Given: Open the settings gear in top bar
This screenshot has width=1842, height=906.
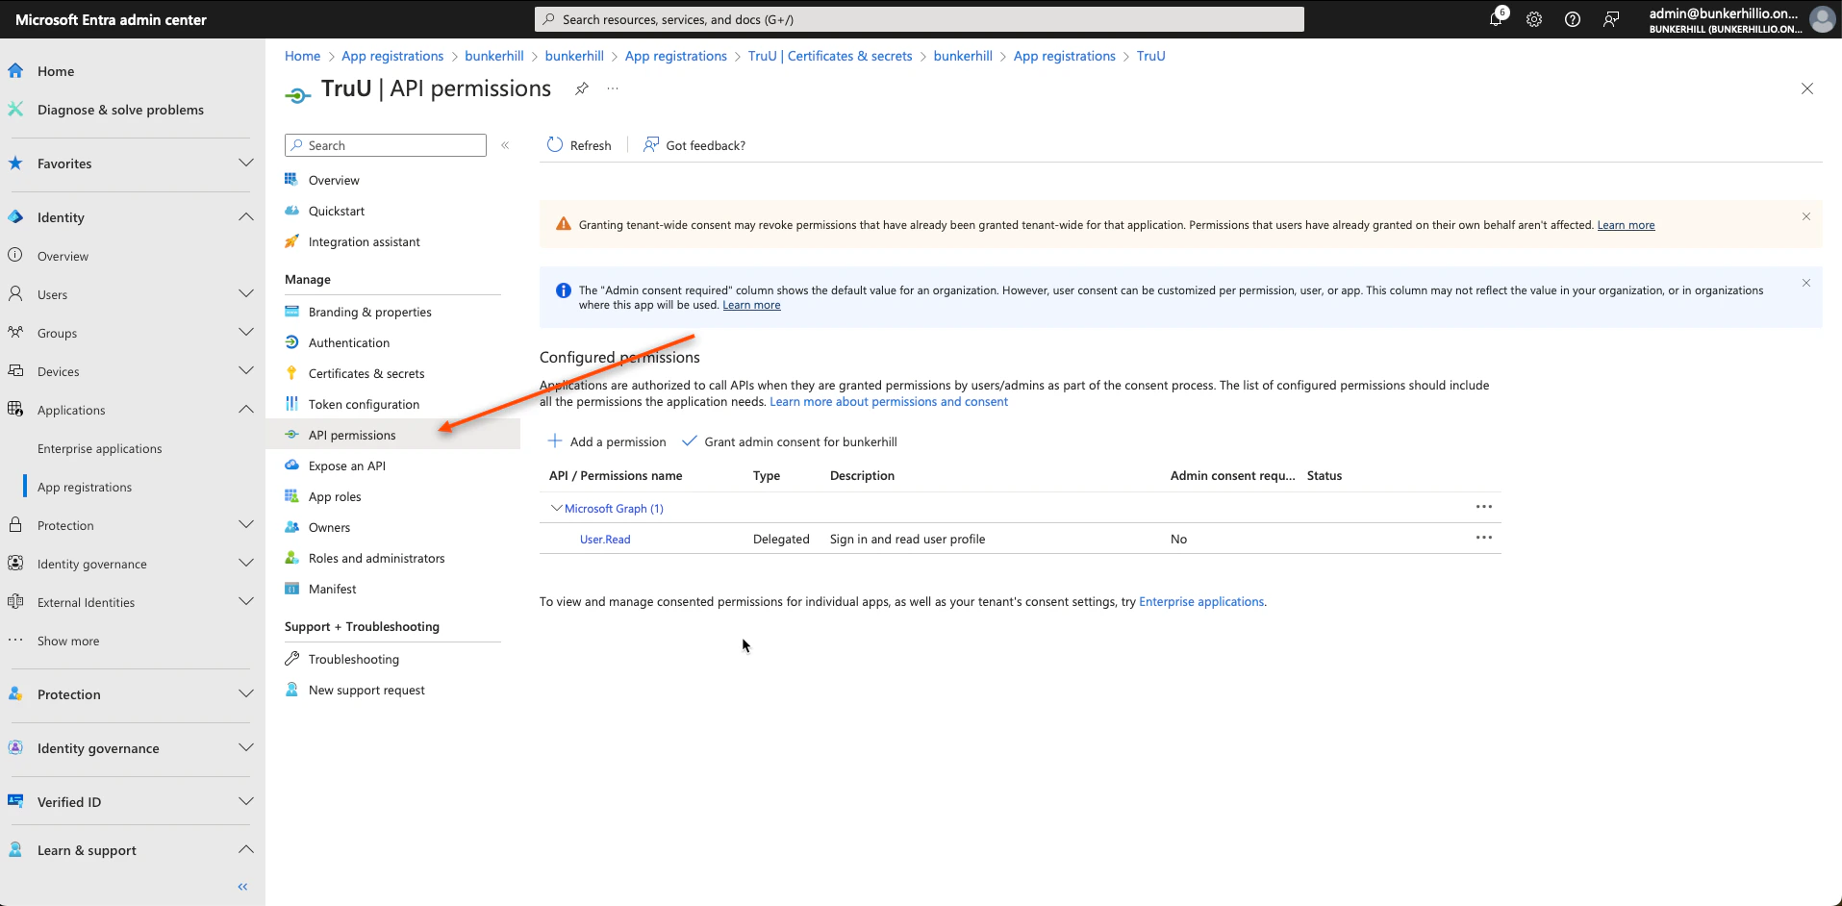Looking at the screenshot, I should tap(1534, 19).
